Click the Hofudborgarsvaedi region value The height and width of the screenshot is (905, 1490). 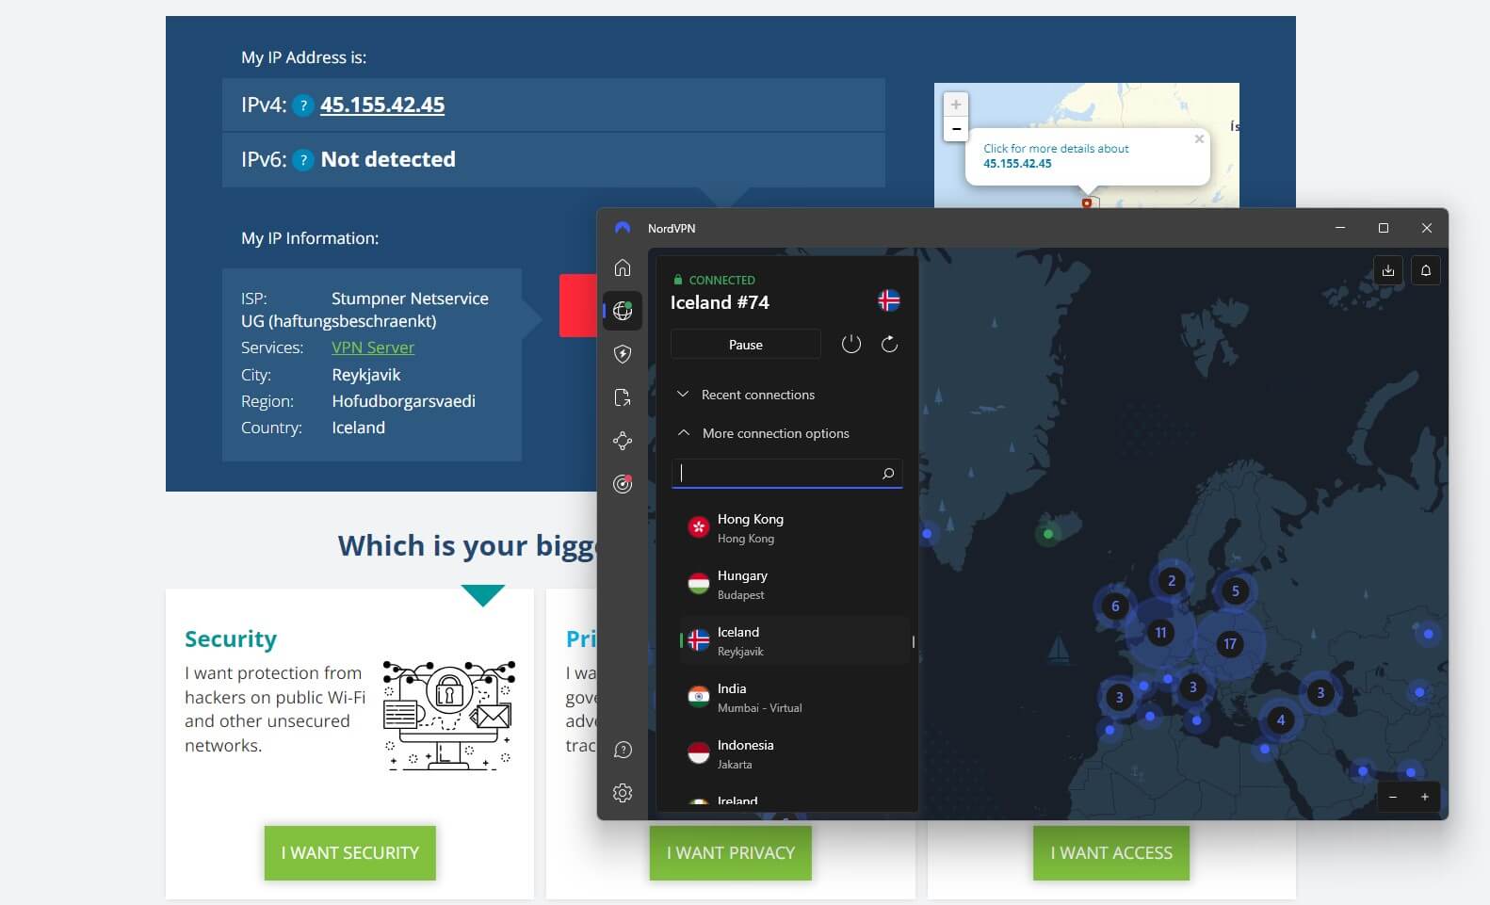click(x=403, y=401)
